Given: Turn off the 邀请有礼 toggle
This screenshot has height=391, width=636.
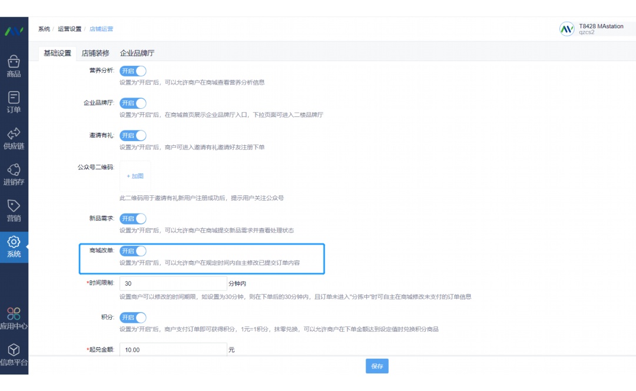Looking at the screenshot, I should (132, 135).
